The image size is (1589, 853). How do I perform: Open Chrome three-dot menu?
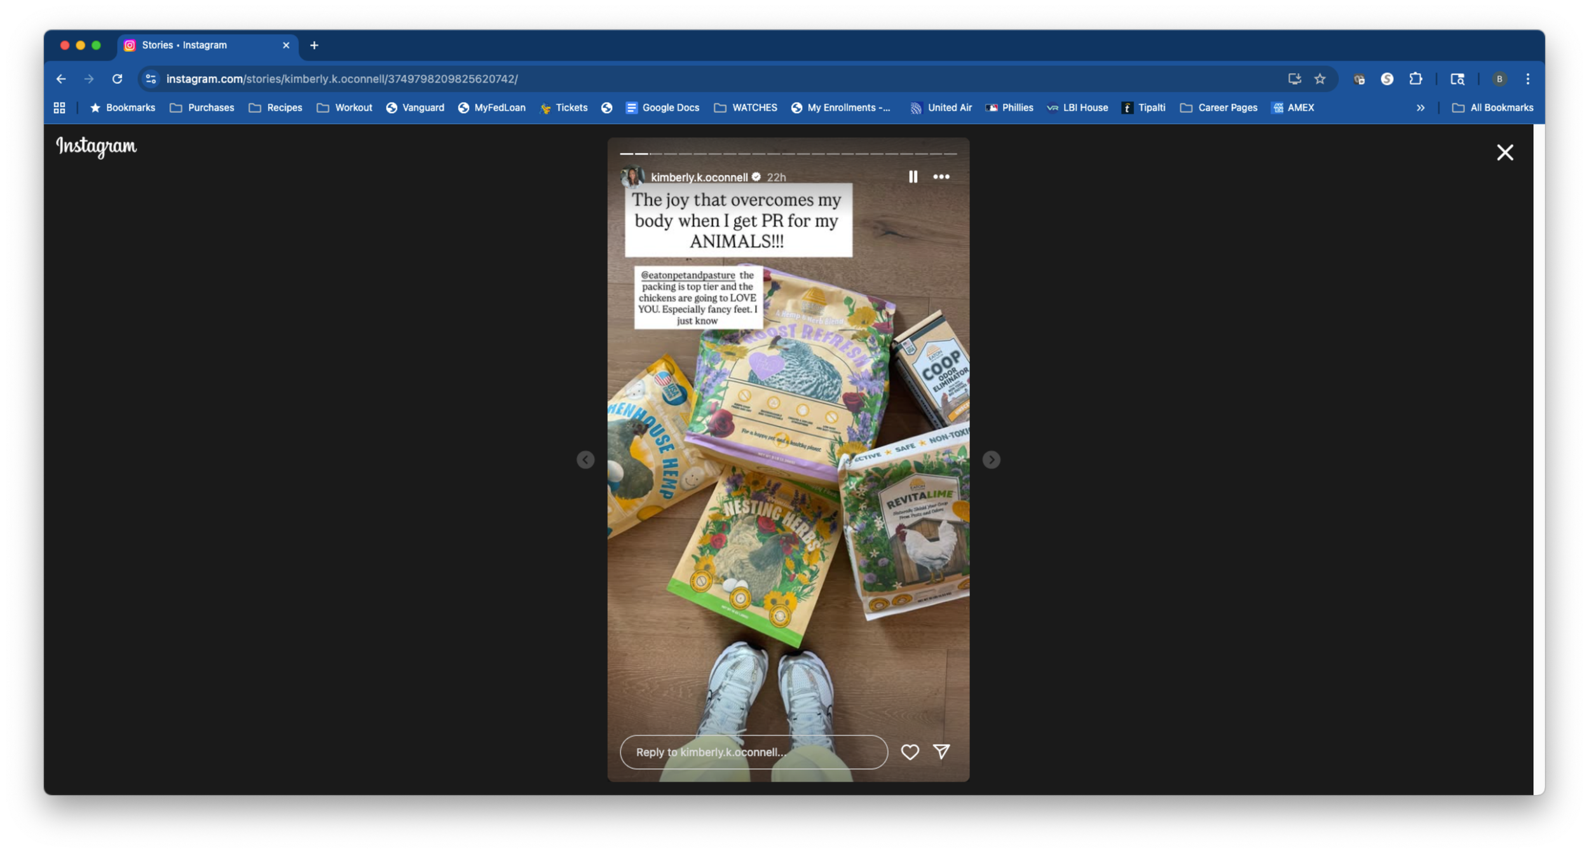1527,79
